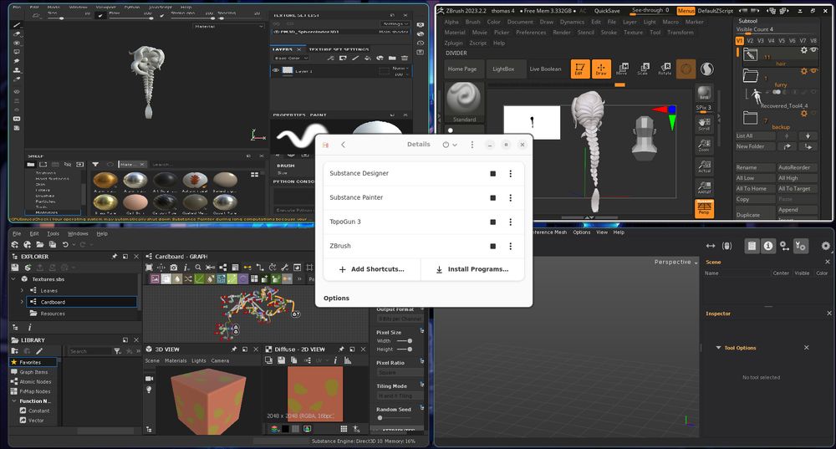Open the kebab menu in Details dialog header
Viewport: 836px width, 449px height.
tap(472, 145)
